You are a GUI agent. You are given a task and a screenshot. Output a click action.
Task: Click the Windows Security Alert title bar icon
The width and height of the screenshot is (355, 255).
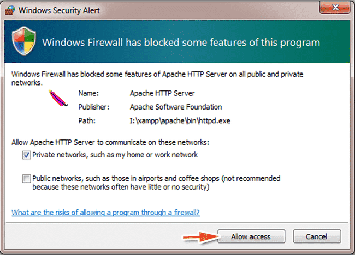click(x=10, y=9)
